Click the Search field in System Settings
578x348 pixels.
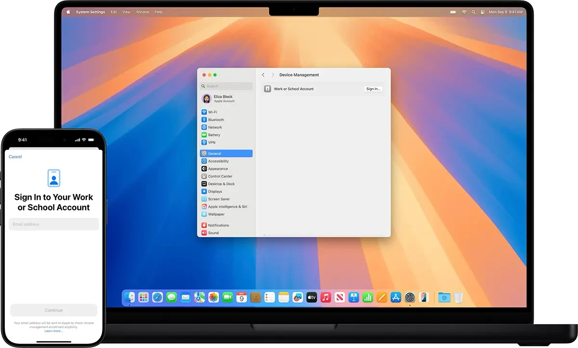(x=226, y=86)
